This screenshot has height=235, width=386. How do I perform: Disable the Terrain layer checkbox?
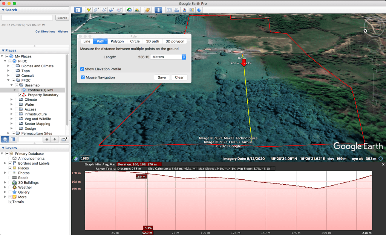tap(10, 202)
